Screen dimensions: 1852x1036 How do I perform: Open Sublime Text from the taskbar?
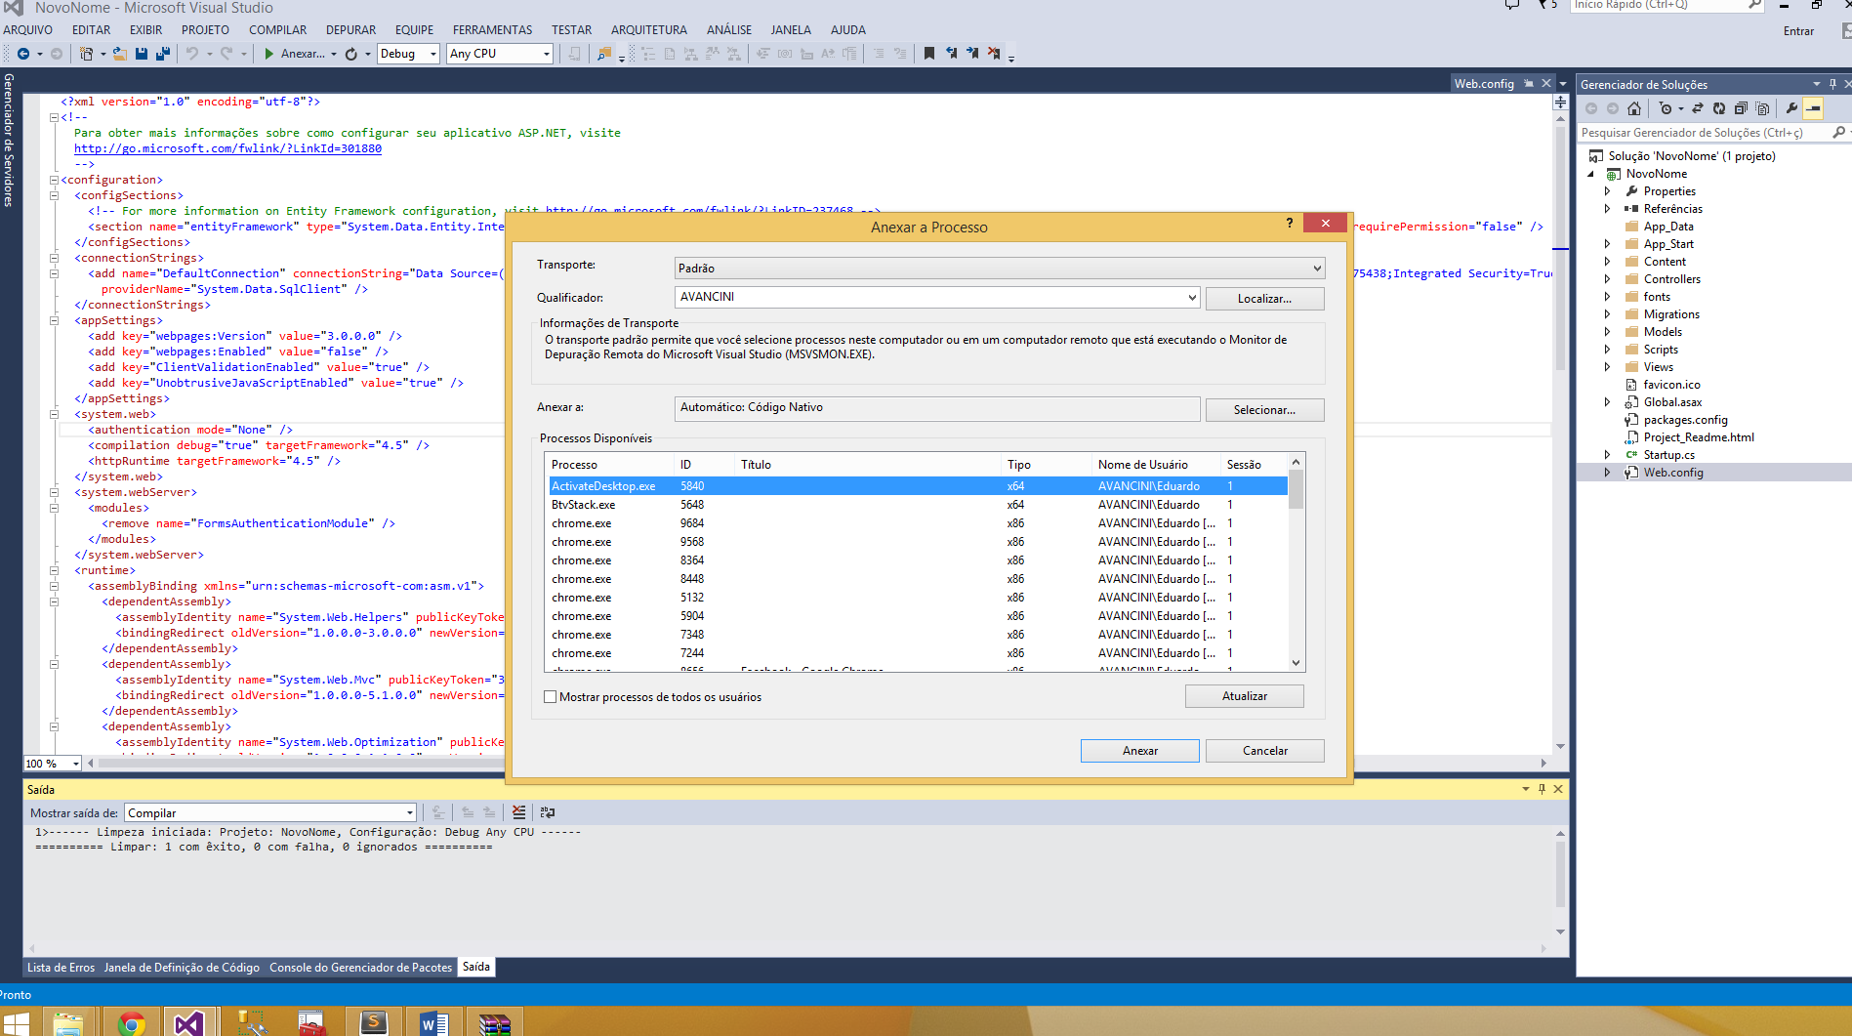point(373,1022)
